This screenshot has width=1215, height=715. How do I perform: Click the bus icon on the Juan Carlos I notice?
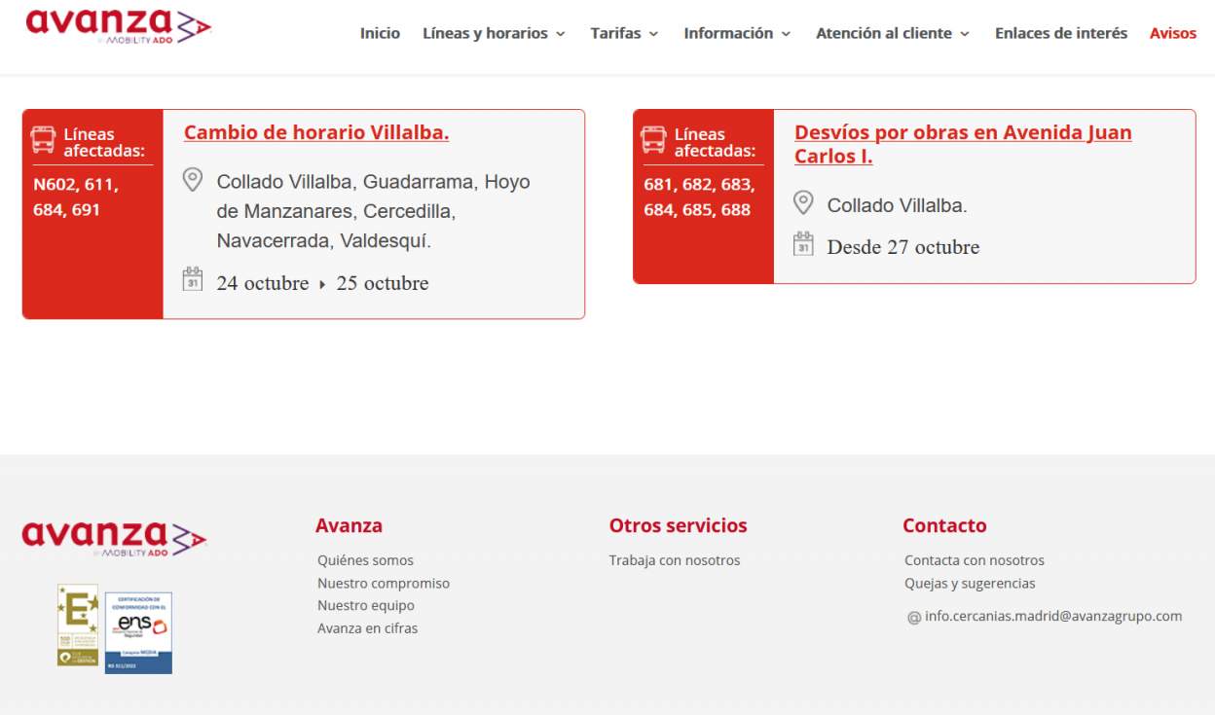click(x=653, y=140)
